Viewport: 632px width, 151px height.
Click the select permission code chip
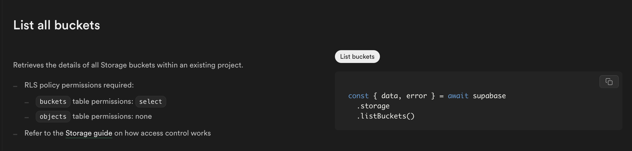(151, 102)
